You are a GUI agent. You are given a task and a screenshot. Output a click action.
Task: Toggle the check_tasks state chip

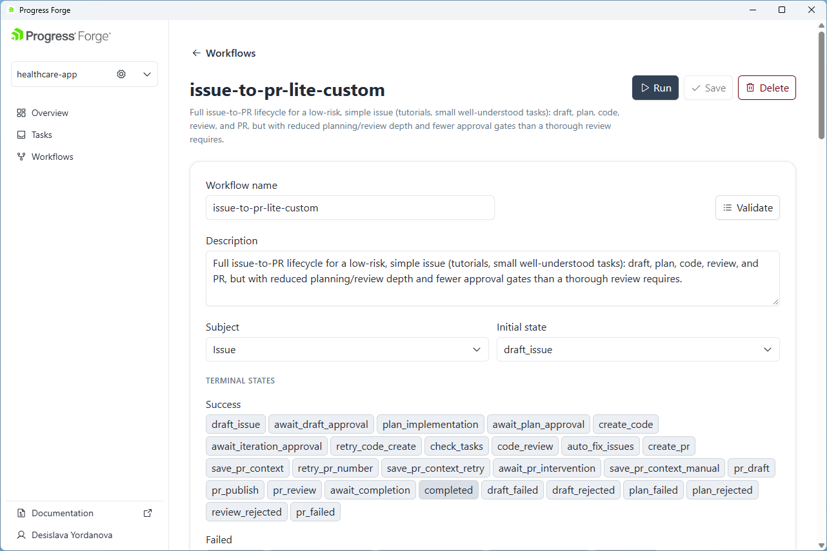click(x=457, y=446)
